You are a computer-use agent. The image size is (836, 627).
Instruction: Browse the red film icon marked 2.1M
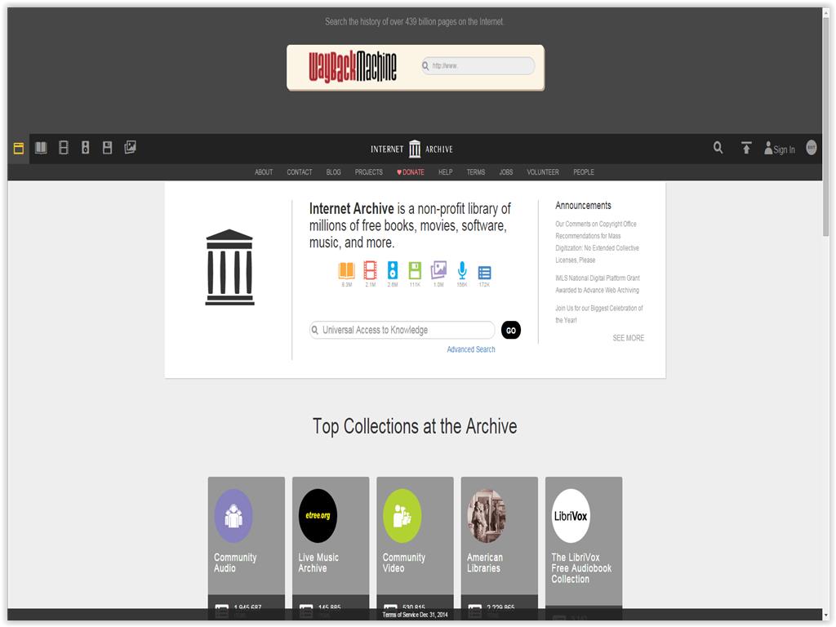click(x=370, y=274)
